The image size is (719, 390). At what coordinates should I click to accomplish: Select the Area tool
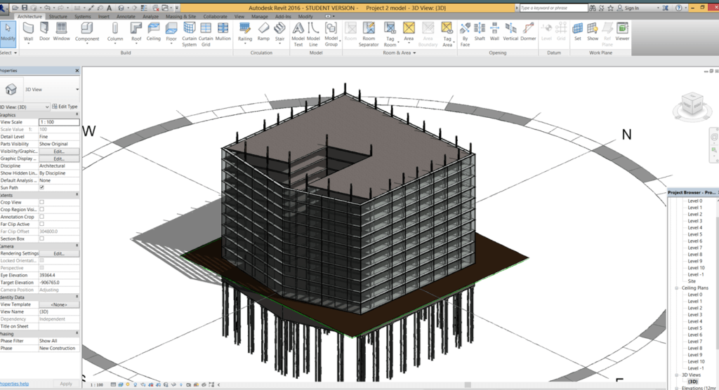click(x=409, y=32)
